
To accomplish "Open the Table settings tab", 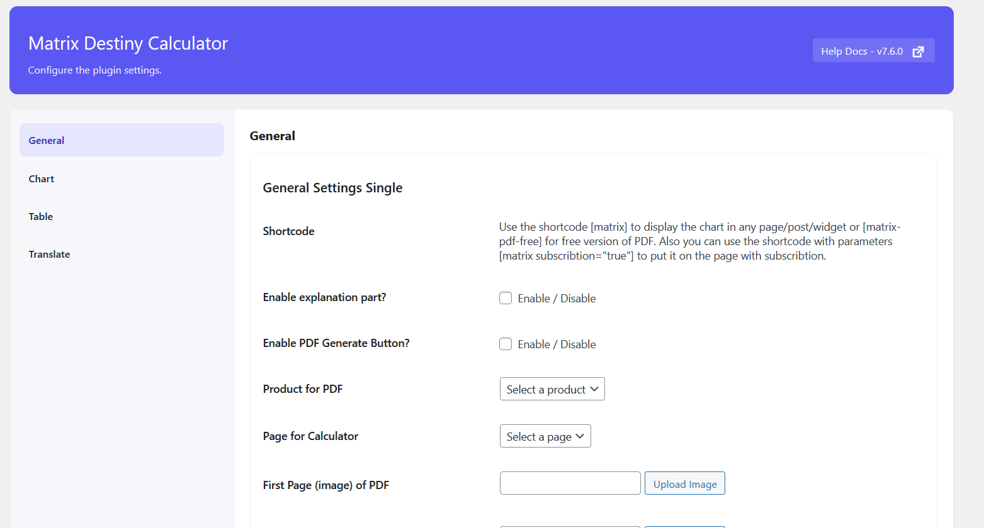I will tap(41, 217).
